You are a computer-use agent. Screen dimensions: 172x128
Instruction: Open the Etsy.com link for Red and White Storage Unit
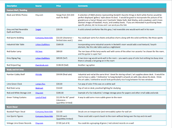click(39, 93)
